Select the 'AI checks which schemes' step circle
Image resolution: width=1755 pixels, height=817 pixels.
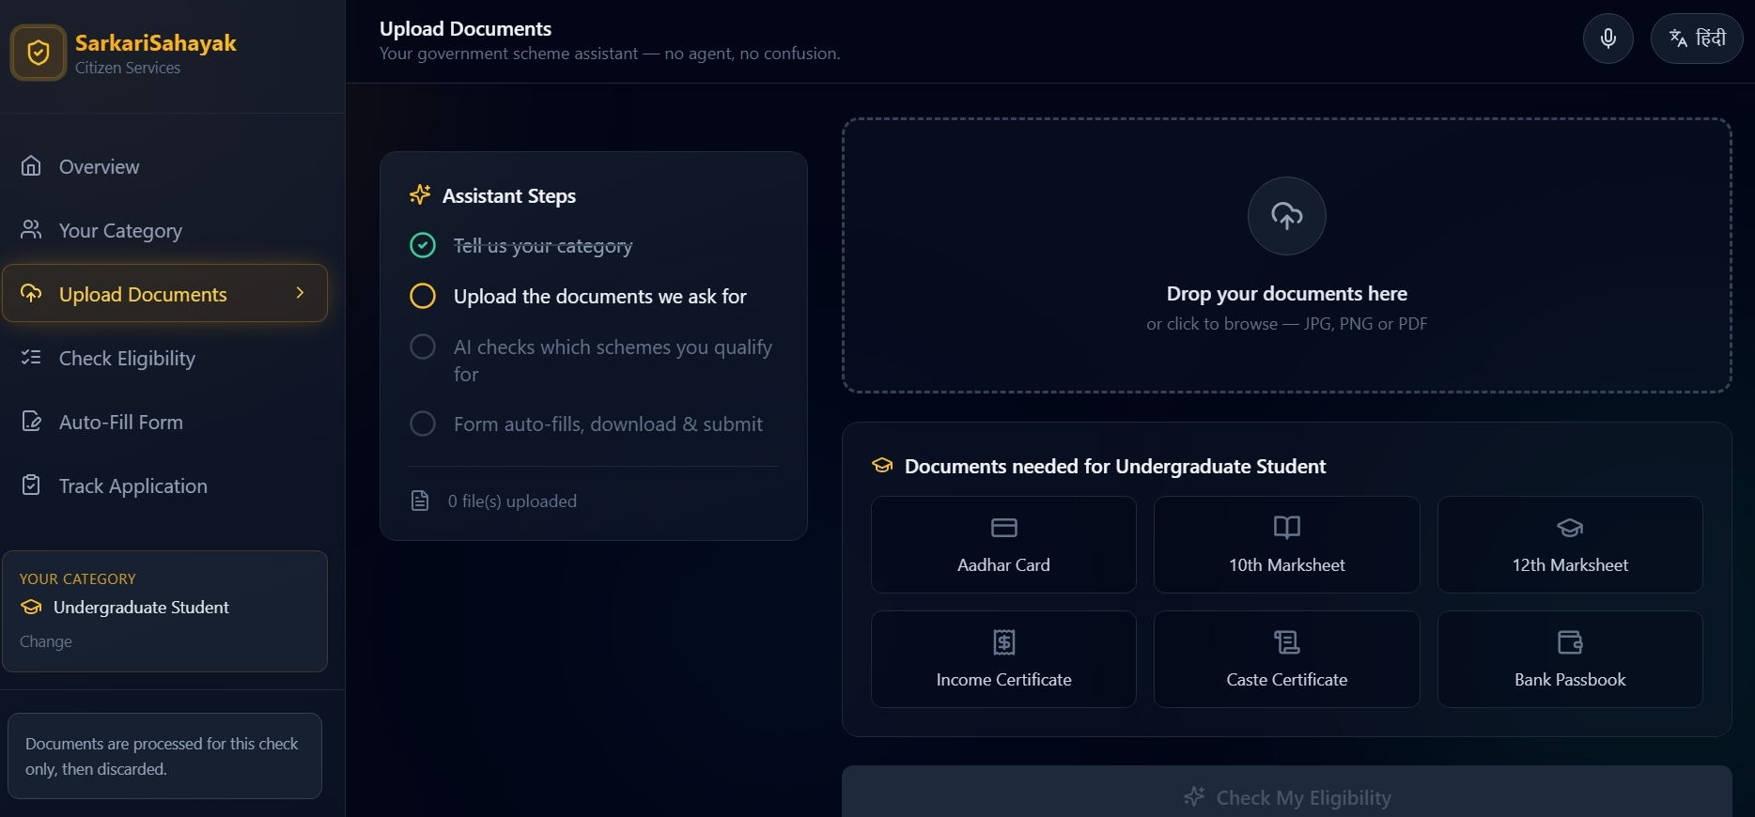423,347
